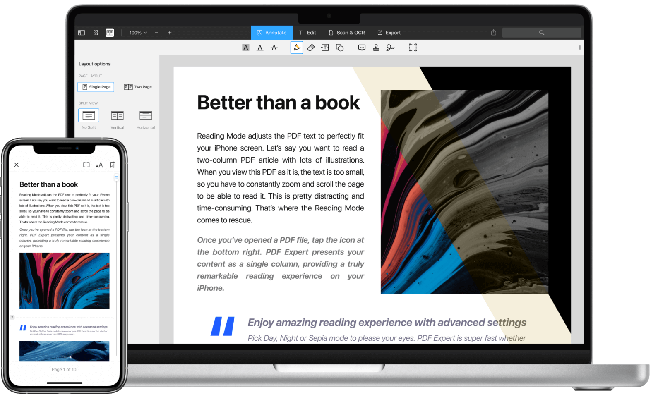Select the text box tool
Viewport: 658px width, 397px height.
325,48
